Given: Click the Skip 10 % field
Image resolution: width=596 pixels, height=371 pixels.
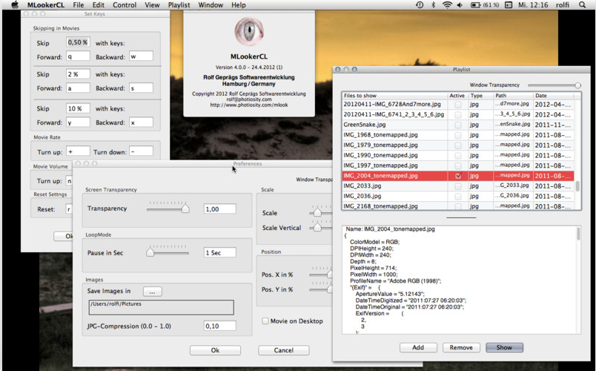Looking at the screenshot, I should 78,108.
